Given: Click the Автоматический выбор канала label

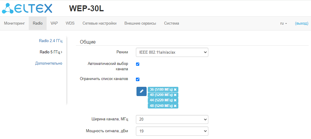Looking at the screenshot, I should click(108, 66).
